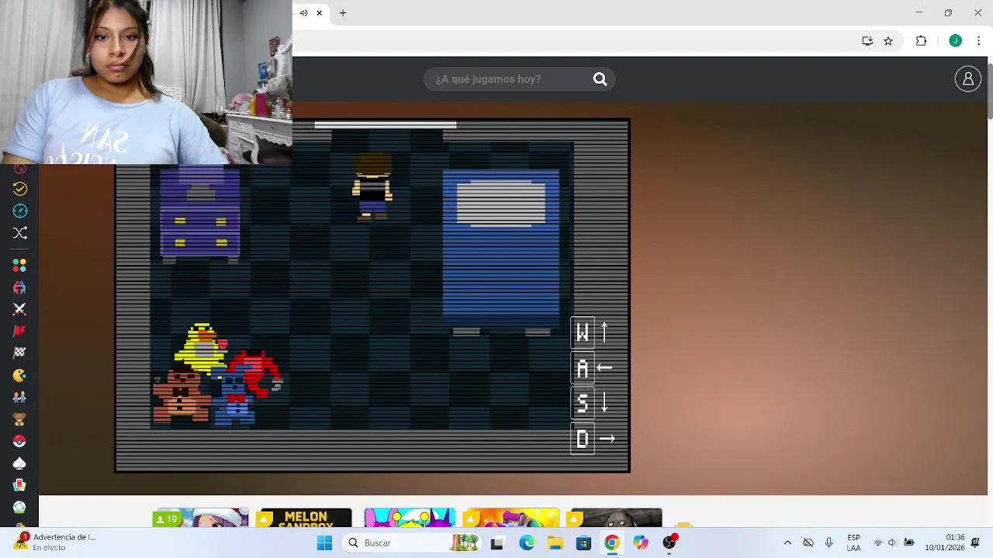Click the taskbar Buscar search box
The image size is (993, 558).
(x=411, y=542)
